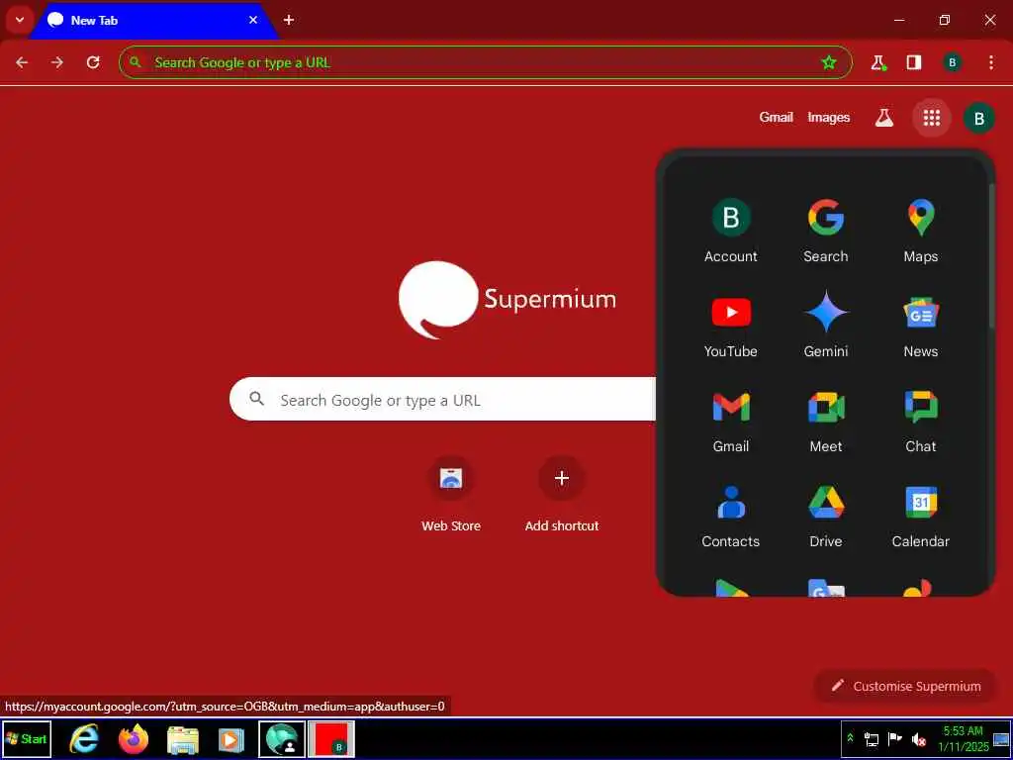Launch YouTube from the apps panel
The width and height of the screenshot is (1013, 760).
[731, 326]
